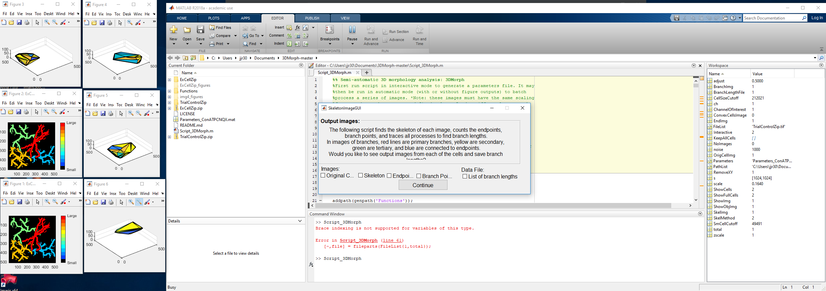Click new tab plus button in Editor

(367, 73)
